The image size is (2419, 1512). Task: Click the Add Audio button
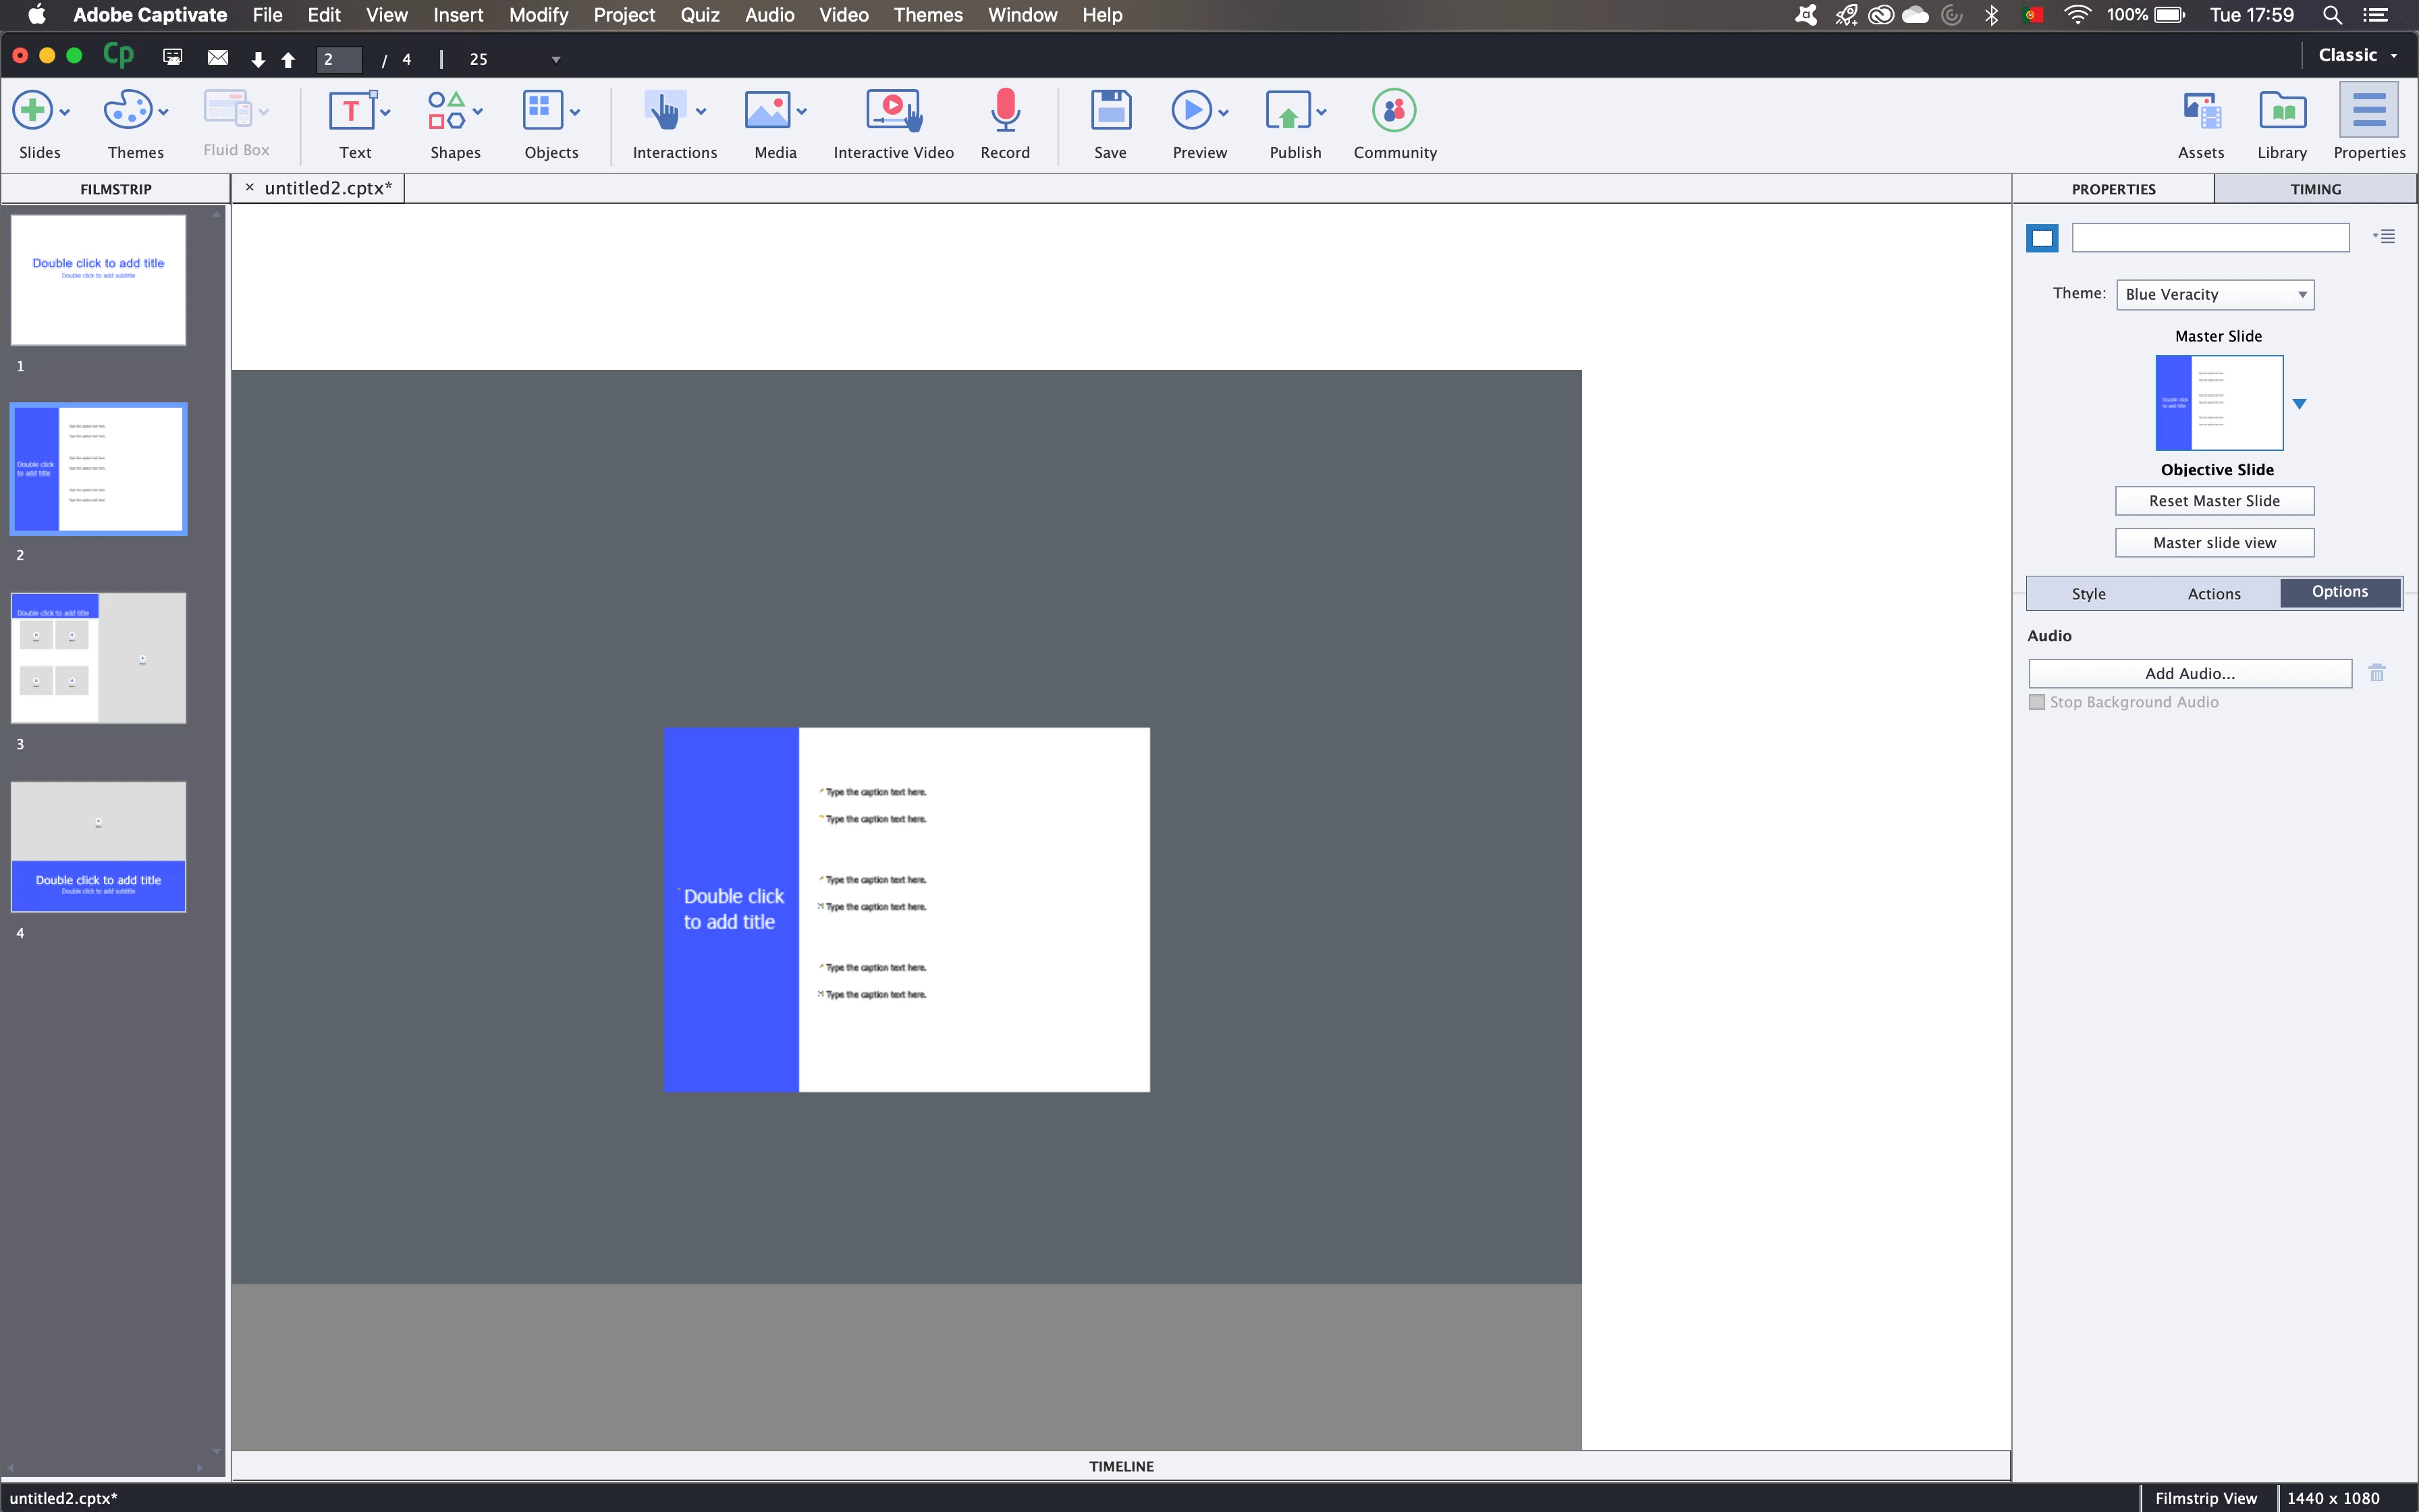2189,673
